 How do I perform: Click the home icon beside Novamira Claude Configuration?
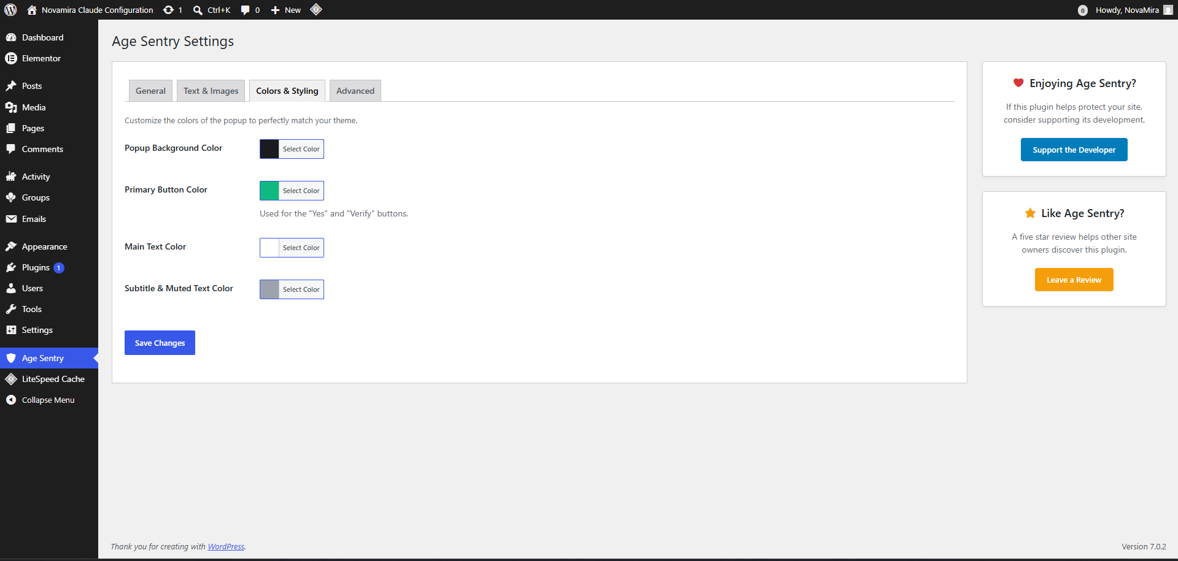click(x=32, y=10)
